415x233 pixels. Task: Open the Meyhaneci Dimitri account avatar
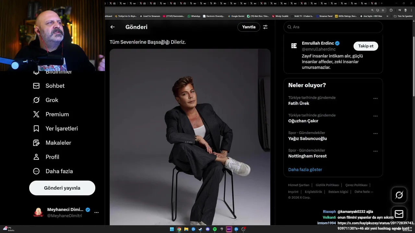[x=38, y=212]
